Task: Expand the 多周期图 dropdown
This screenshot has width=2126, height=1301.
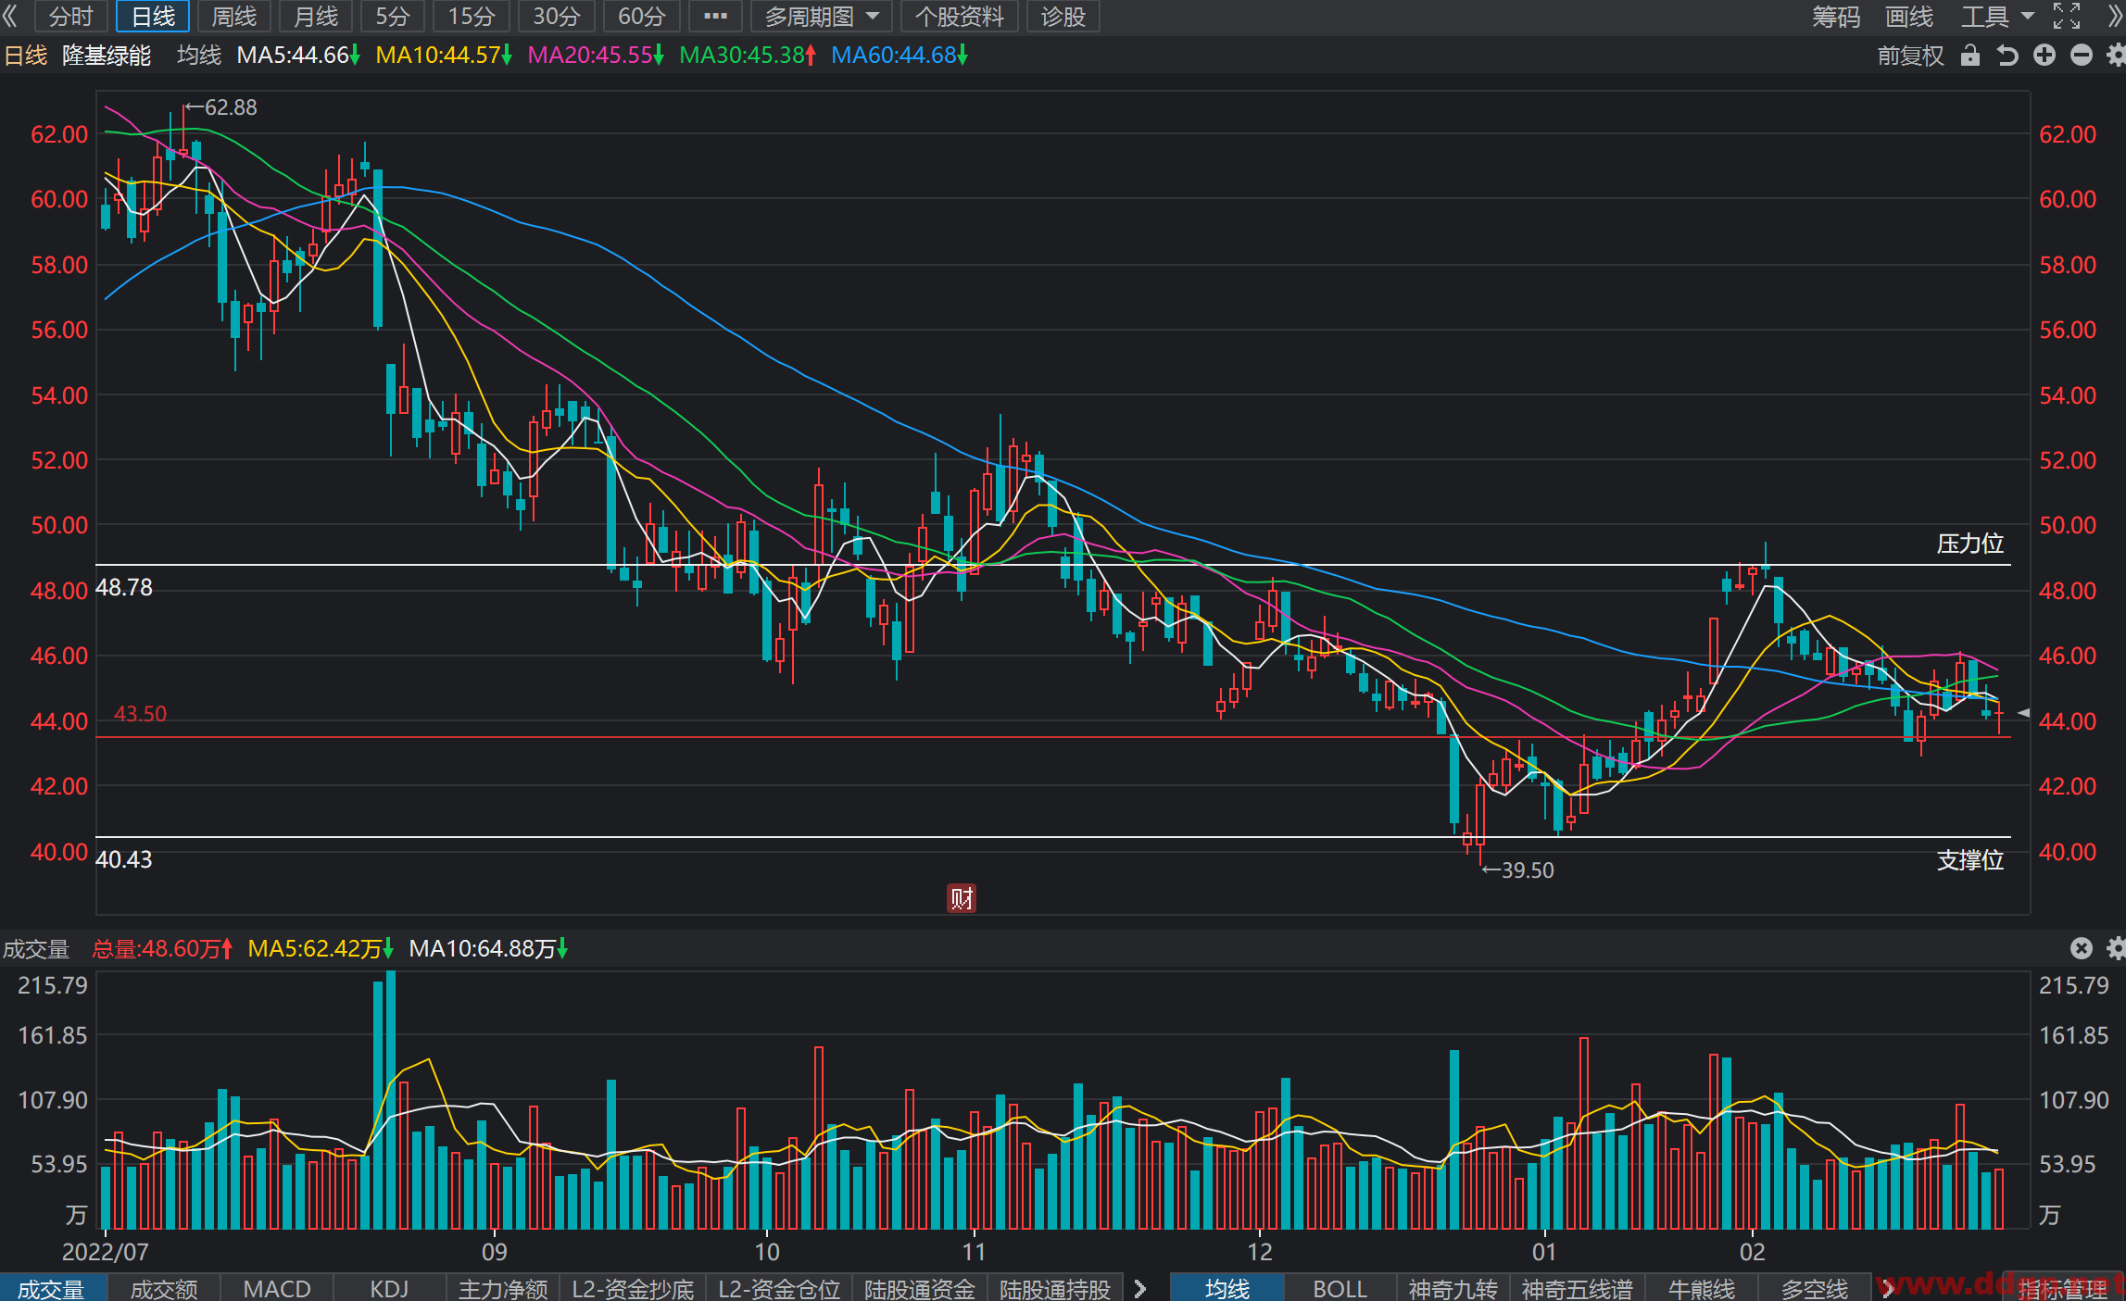Action: pos(822,16)
